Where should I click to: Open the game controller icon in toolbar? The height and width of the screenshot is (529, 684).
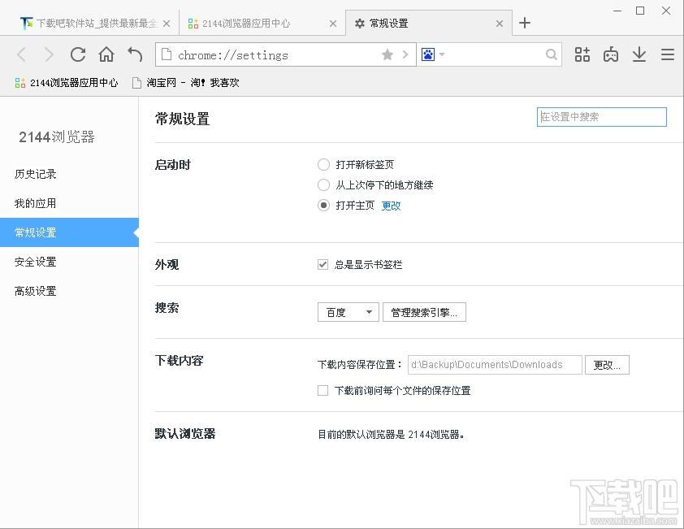pyautogui.click(x=611, y=54)
